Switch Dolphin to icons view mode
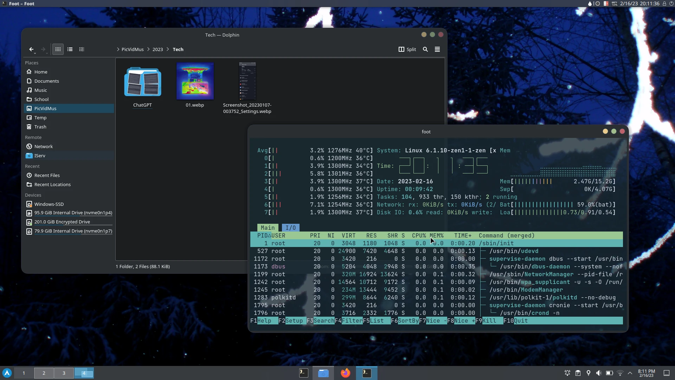 (58, 49)
